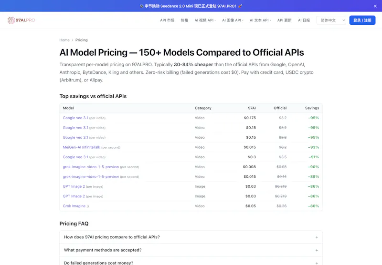Click the $0.008 price cell

tap(249, 167)
